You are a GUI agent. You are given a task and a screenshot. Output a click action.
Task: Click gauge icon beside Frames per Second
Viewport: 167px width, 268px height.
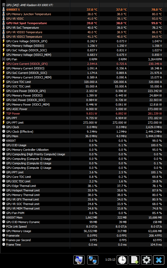[x=4, y=240]
